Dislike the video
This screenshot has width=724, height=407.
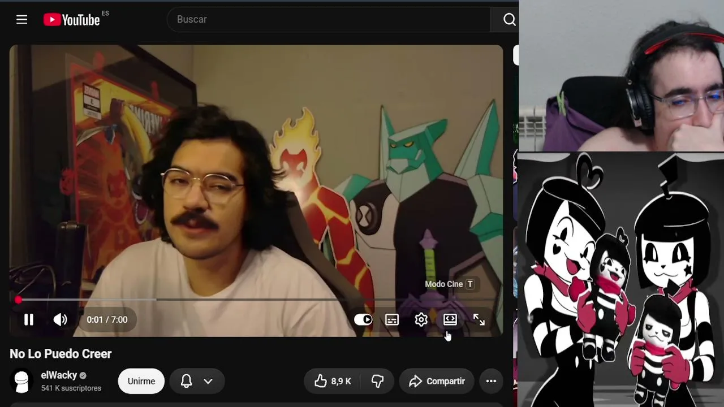click(377, 382)
